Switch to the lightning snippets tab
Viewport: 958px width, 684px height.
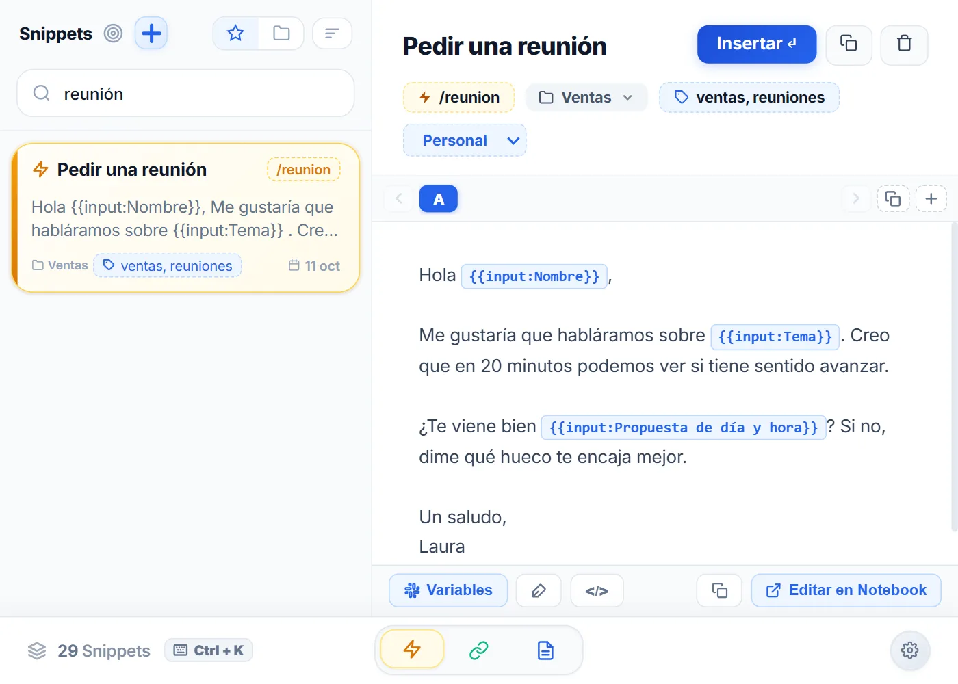412,649
